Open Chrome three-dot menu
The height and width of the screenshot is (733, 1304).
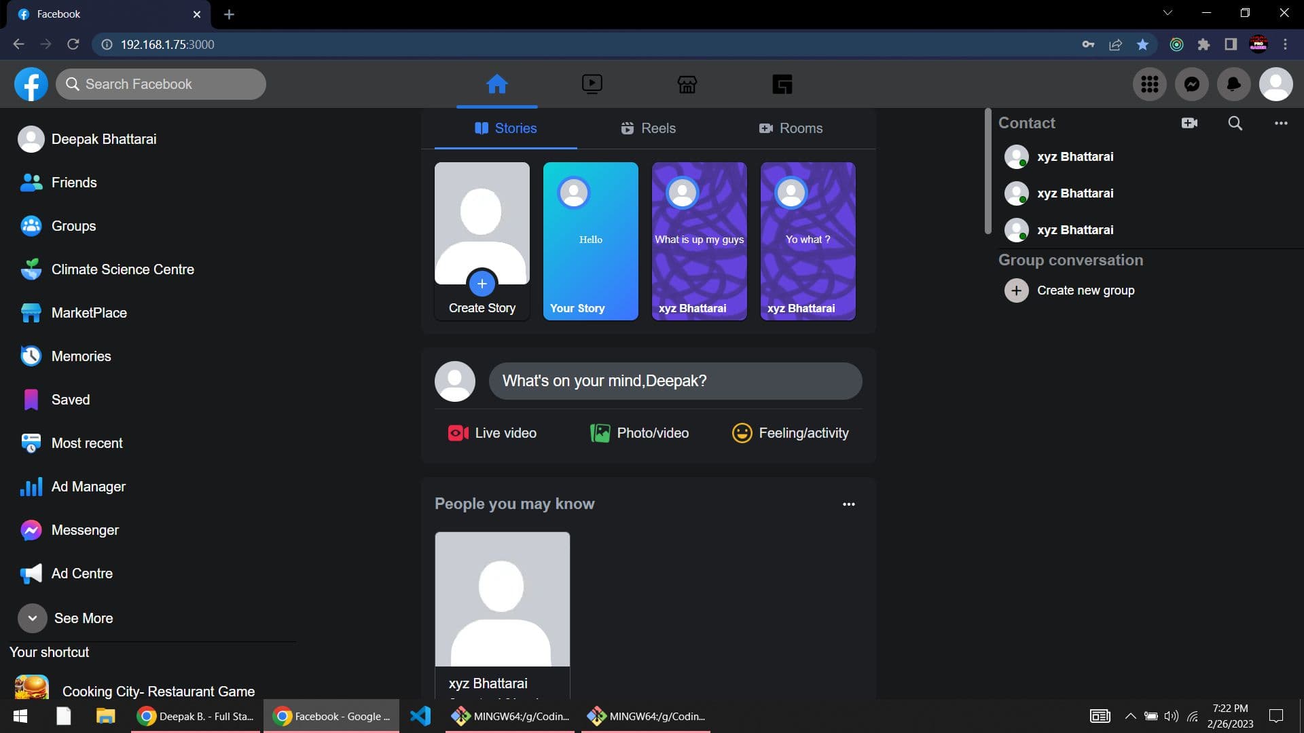pos(1285,44)
